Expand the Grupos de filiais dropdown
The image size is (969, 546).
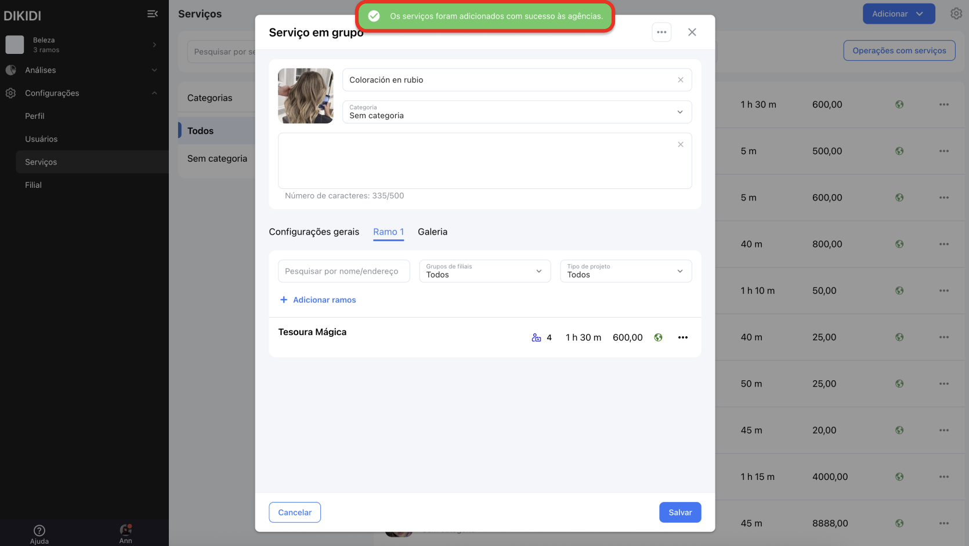484,271
